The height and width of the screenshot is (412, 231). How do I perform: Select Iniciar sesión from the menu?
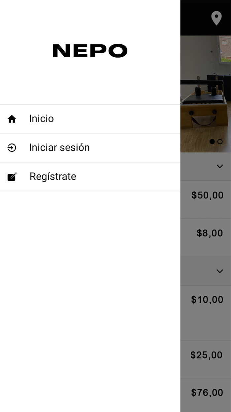click(x=59, y=148)
